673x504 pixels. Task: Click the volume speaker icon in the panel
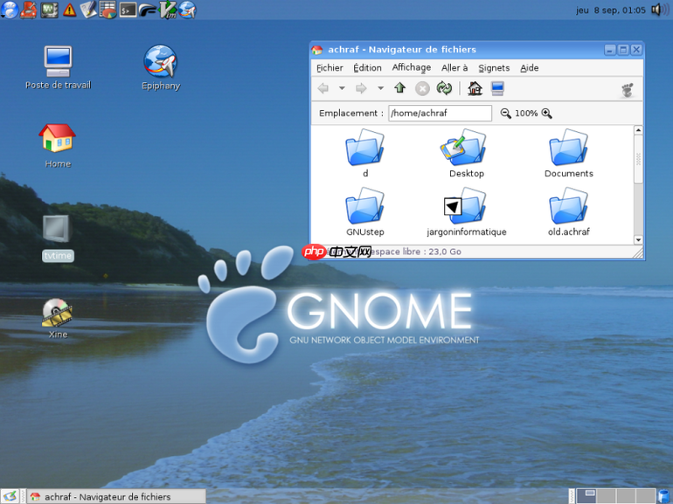tap(660, 10)
